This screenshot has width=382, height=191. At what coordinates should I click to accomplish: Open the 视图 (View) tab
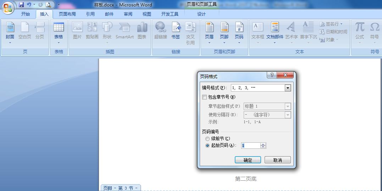146,14
